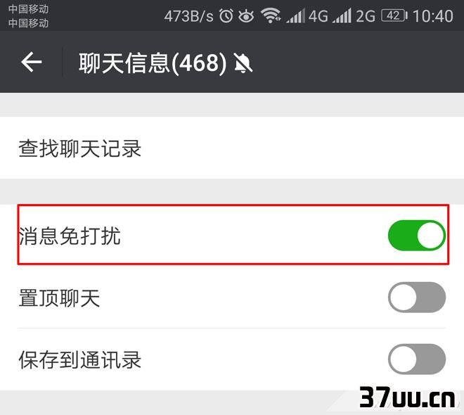This screenshot has height=415, width=464.
Task: Tap the battery 42 indicator icon
Action: pos(394,15)
